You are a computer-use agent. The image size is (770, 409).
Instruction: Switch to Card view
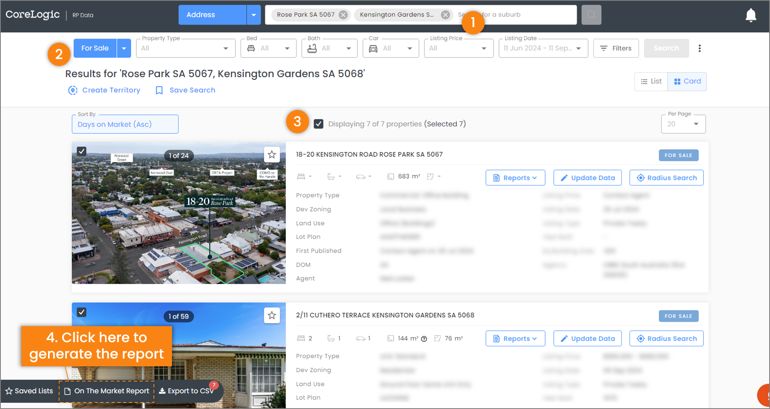coord(687,81)
